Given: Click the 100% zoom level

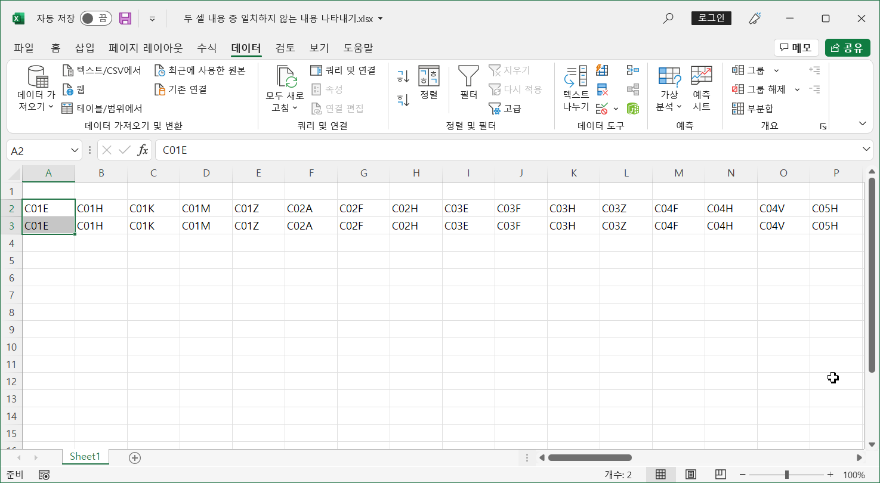Looking at the screenshot, I should 854,475.
